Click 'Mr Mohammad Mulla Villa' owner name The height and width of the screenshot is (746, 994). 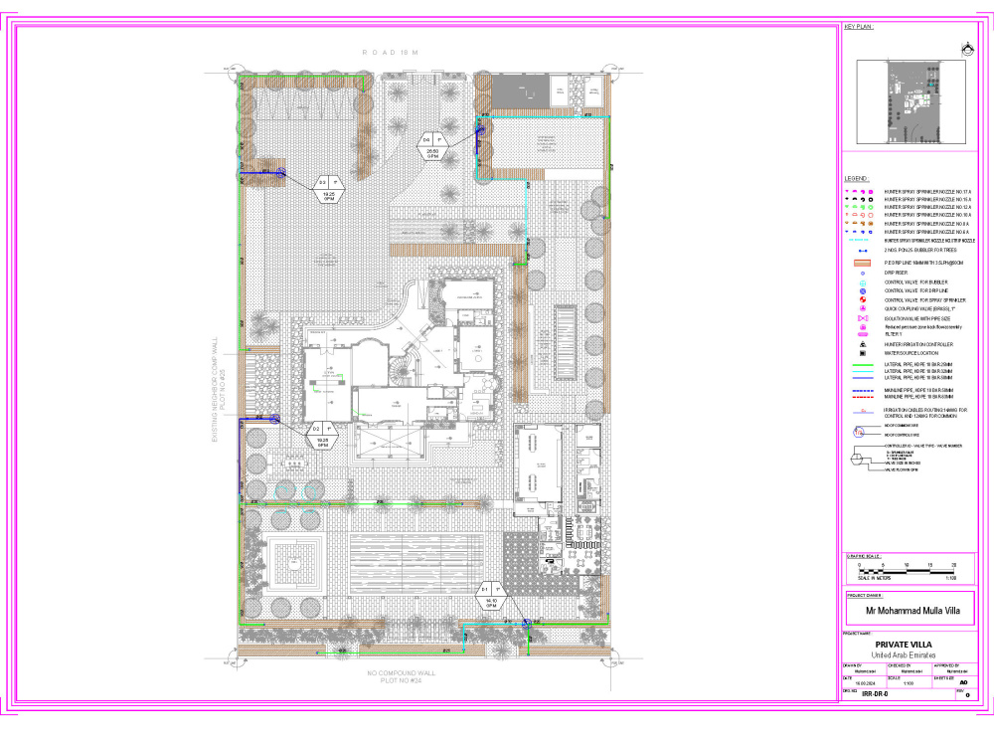912,611
